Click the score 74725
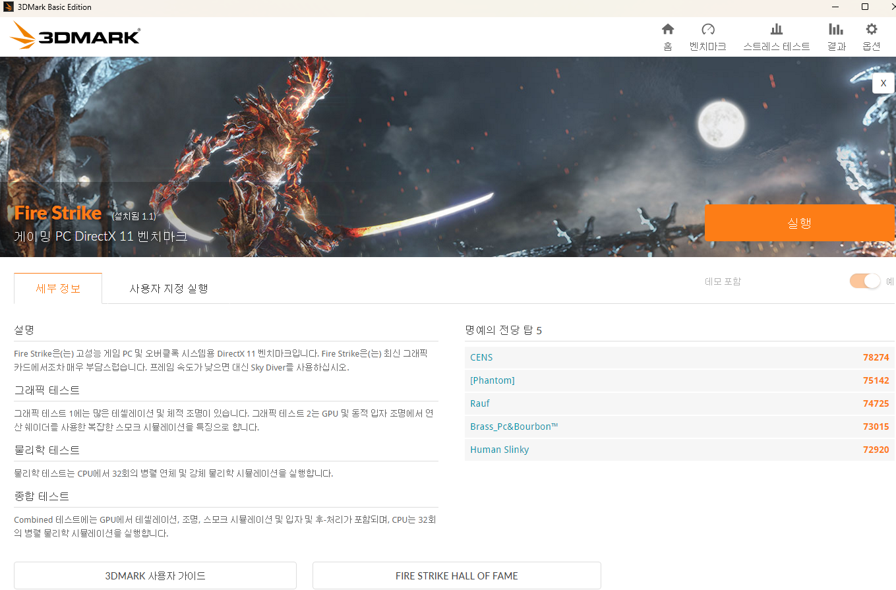 coord(876,403)
